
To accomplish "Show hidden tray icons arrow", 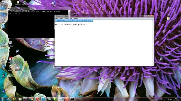I will coord(164,99).
